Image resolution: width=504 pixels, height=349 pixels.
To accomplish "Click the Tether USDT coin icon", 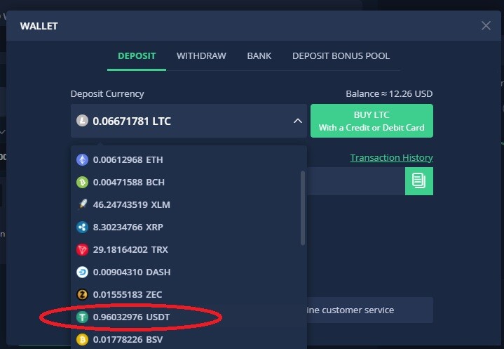I will point(82,317).
